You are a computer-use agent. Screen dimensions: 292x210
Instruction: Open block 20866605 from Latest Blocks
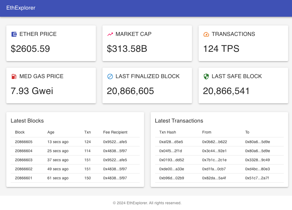point(24,142)
